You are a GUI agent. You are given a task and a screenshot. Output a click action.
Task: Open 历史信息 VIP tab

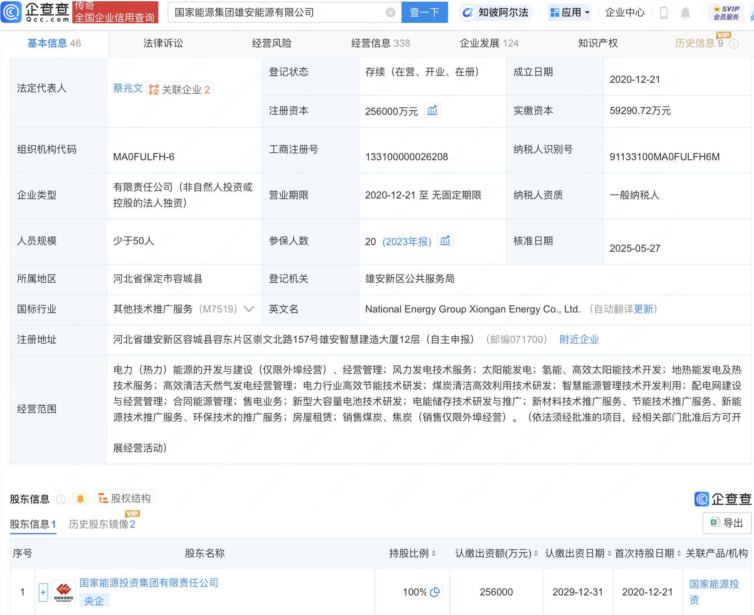699,43
